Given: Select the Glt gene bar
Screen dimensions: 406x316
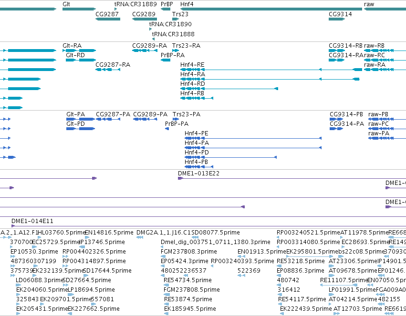Looking at the screenshot, I should pos(79,9).
